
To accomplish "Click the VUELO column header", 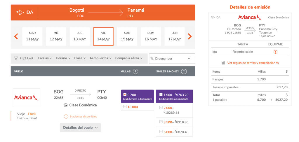I will click(x=19, y=71).
